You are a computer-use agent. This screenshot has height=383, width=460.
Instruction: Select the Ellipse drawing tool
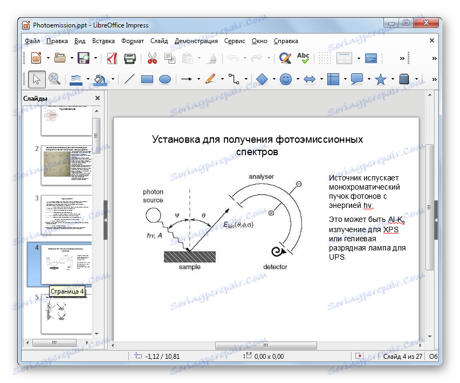[x=165, y=79]
